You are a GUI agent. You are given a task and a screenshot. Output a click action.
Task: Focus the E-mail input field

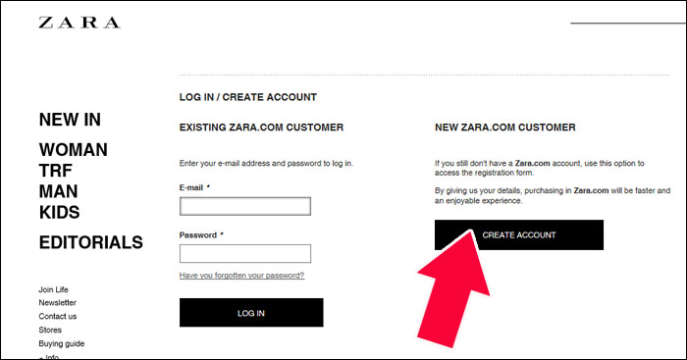point(245,206)
